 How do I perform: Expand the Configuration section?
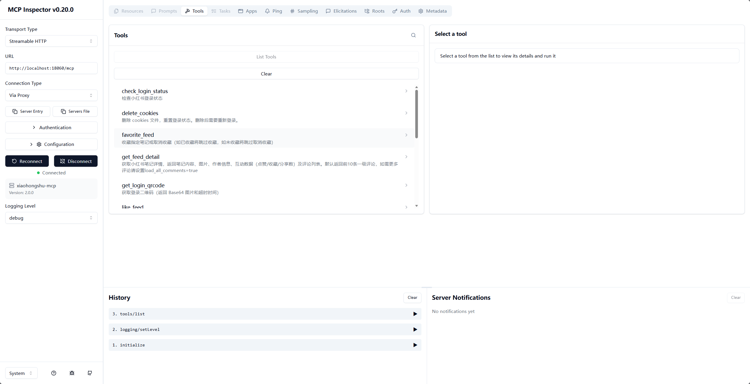(x=51, y=144)
